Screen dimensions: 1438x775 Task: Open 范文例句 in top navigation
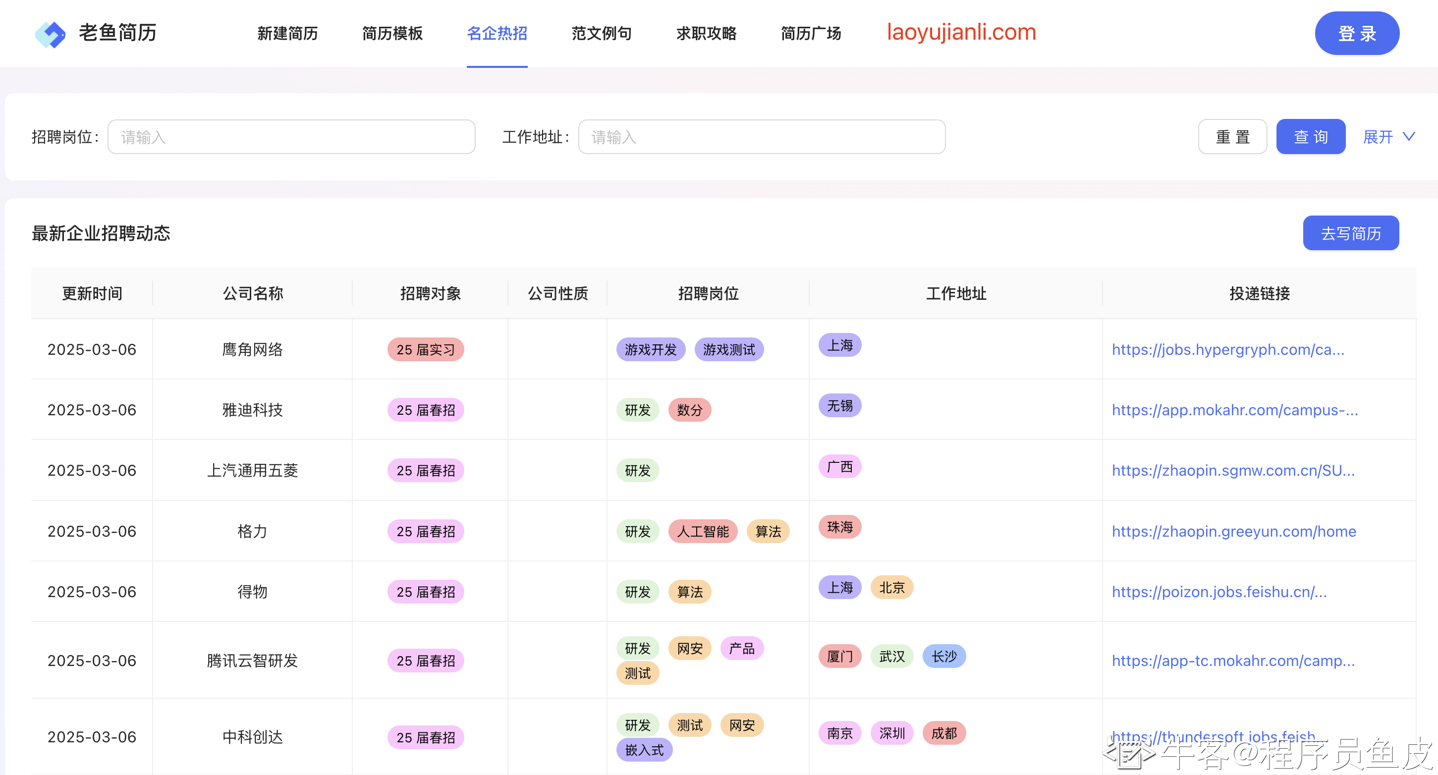[x=601, y=34]
